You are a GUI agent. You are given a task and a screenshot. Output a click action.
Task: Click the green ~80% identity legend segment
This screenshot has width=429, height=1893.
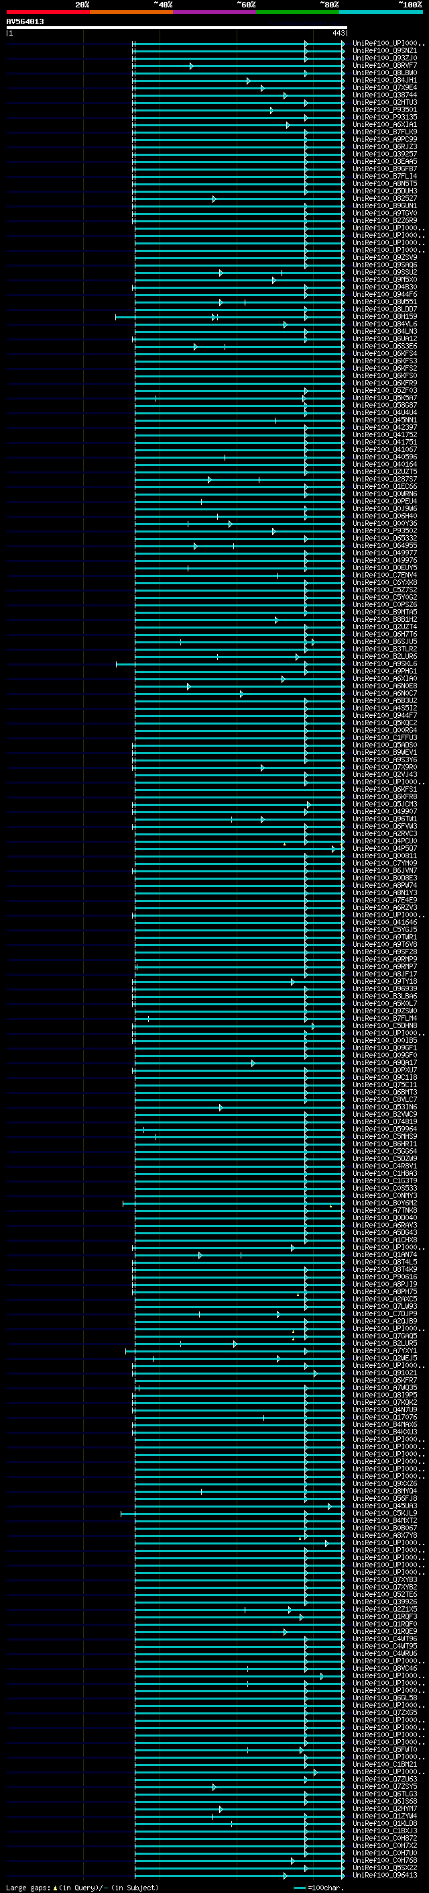pos(298,12)
